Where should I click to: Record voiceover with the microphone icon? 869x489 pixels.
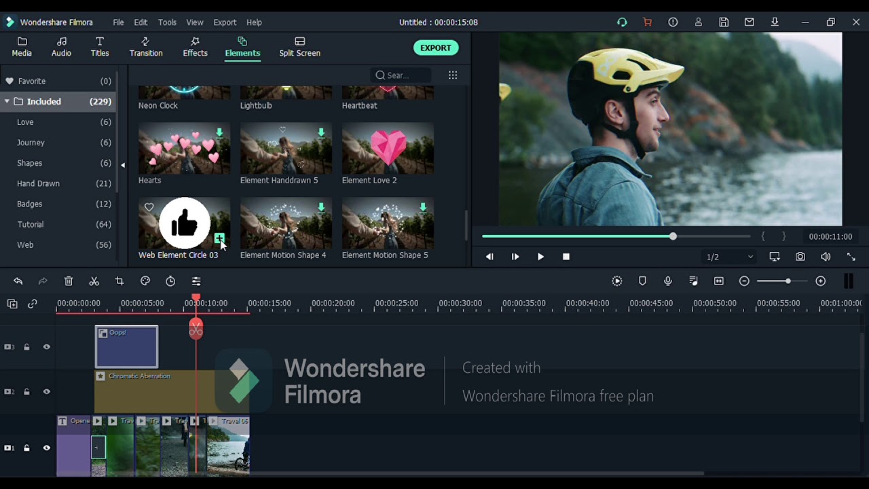(668, 281)
